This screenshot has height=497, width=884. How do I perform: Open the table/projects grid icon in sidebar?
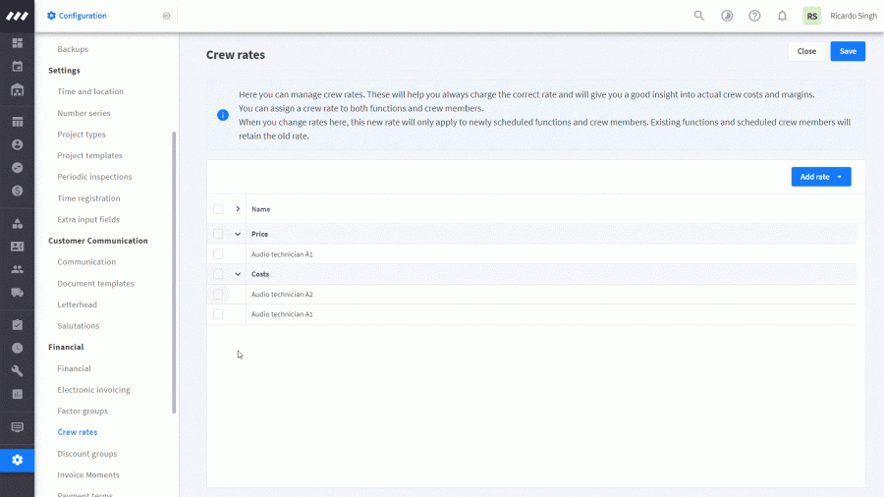18,122
